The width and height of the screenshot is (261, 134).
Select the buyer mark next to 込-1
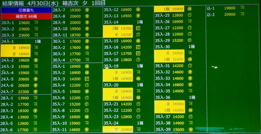pos(242,8)
